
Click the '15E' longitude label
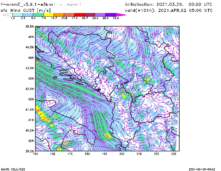click(x=35, y=154)
